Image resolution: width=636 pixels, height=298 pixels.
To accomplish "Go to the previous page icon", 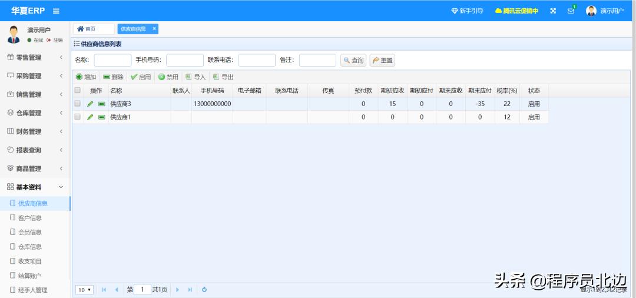I will tap(117, 290).
